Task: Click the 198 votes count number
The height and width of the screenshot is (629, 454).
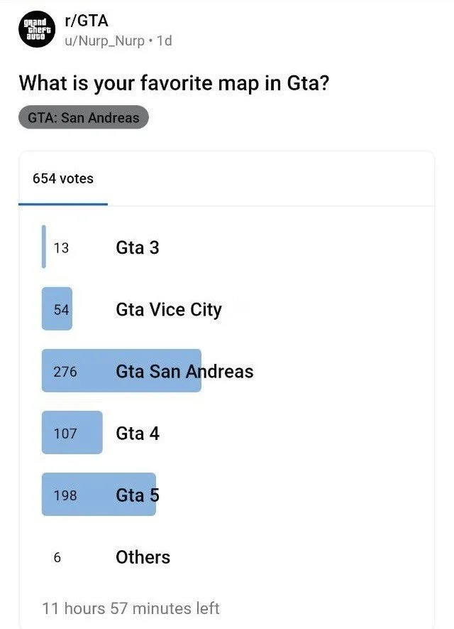Action: (x=65, y=495)
